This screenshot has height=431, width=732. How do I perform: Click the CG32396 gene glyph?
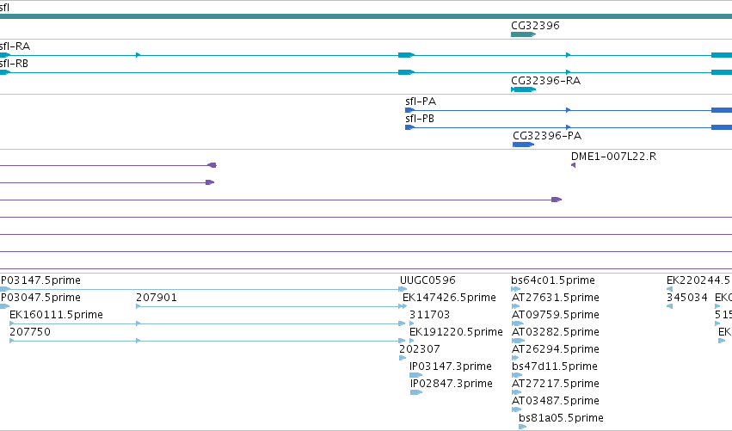(523, 34)
